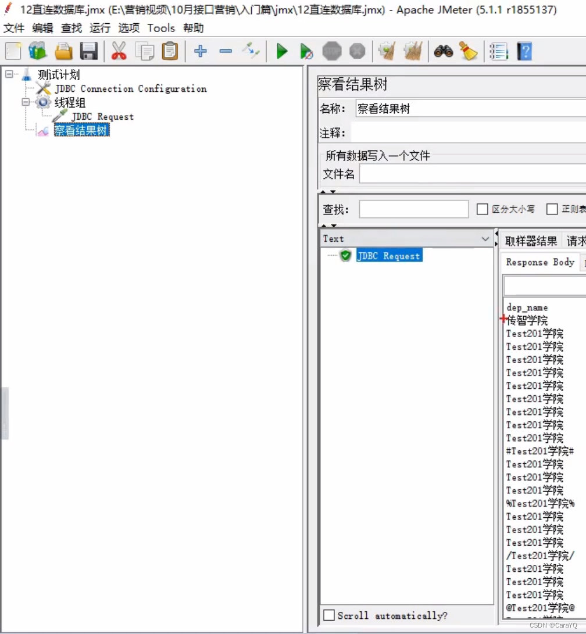Click the 注释 input field
Screen dimensions: 586x634
[x=469, y=132]
